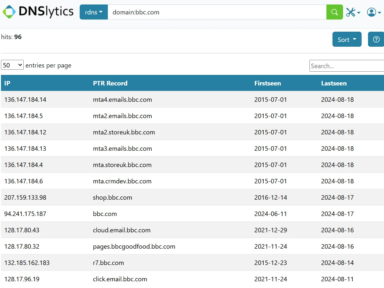Click the hits: 96 count

[x=12, y=37]
